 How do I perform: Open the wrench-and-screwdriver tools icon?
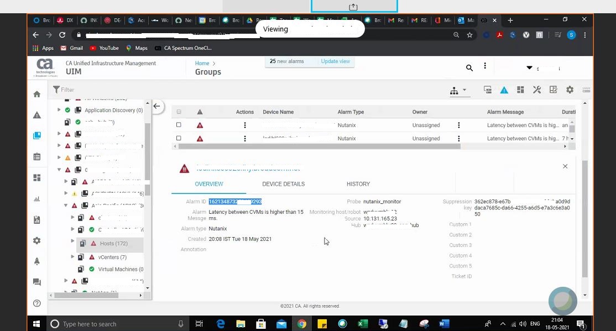[537, 90]
